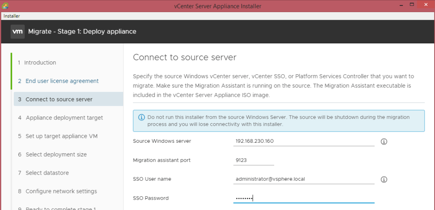Focus the SSO Password field
This screenshot has height=210, width=435.
tap(304, 198)
